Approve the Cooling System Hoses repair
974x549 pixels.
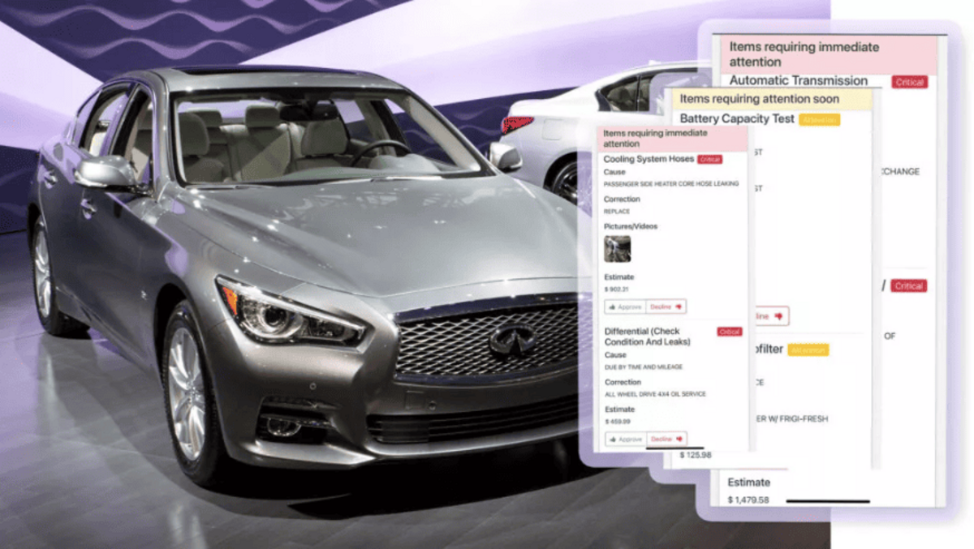625,307
